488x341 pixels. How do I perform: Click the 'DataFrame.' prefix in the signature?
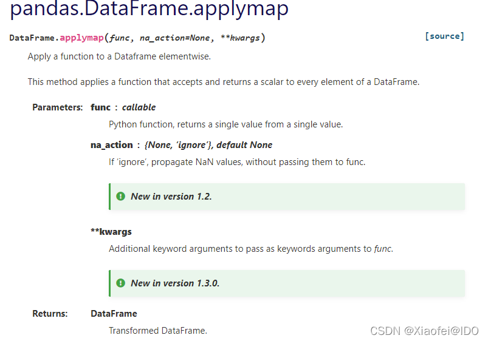point(34,38)
